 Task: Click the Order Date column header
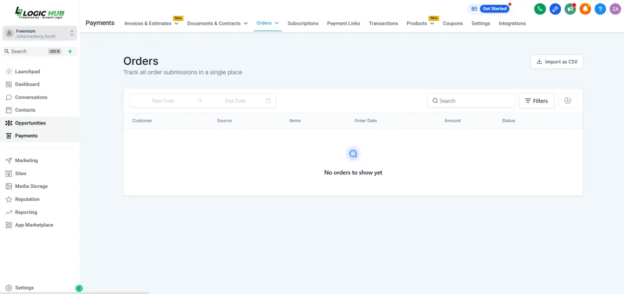[366, 120]
